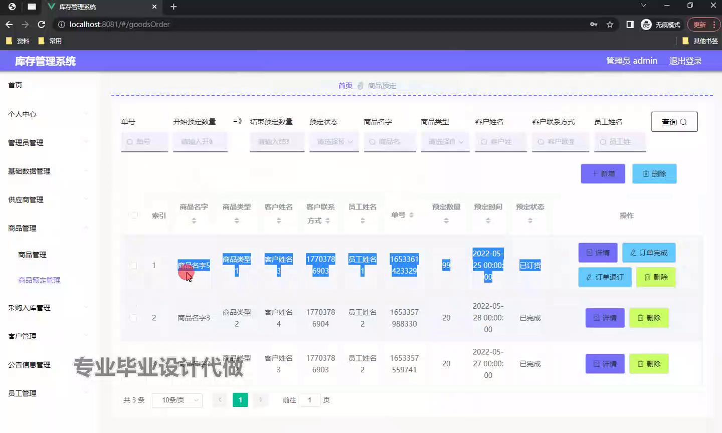Click the 查询 search button
The image size is (722, 433).
coord(674,122)
